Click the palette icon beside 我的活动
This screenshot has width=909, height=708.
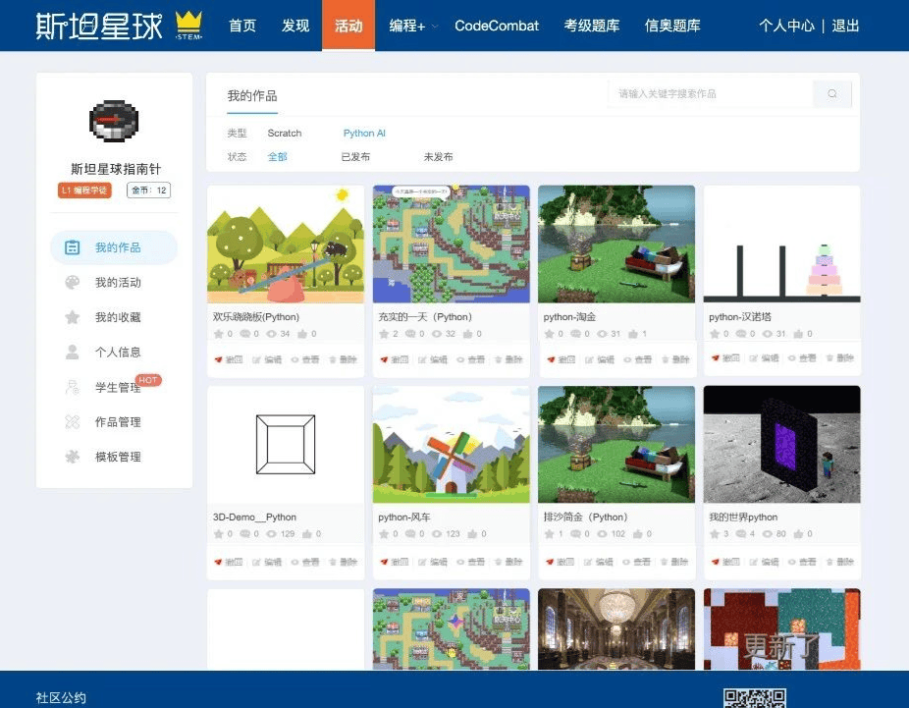73,283
